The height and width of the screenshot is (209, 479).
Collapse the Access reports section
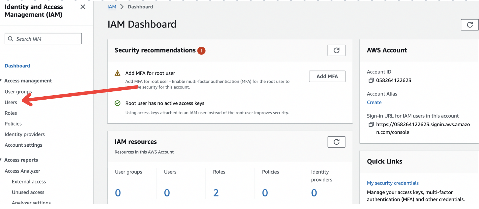[x=1, y=160]
